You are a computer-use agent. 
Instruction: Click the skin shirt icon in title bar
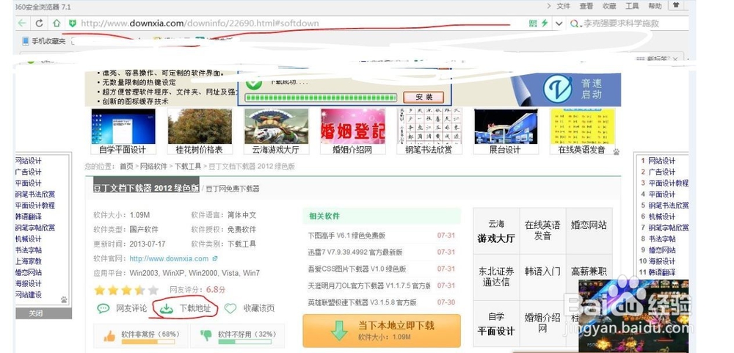[676, 5]
